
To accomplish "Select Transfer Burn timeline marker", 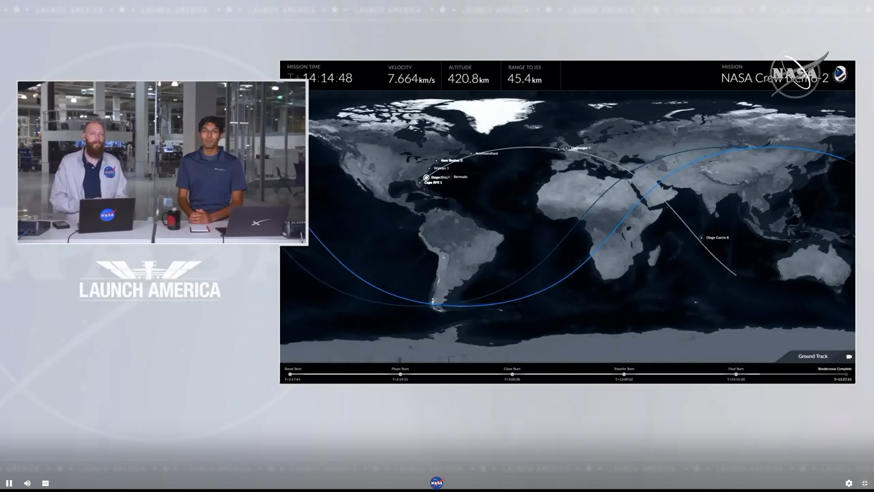I will 624,374.
